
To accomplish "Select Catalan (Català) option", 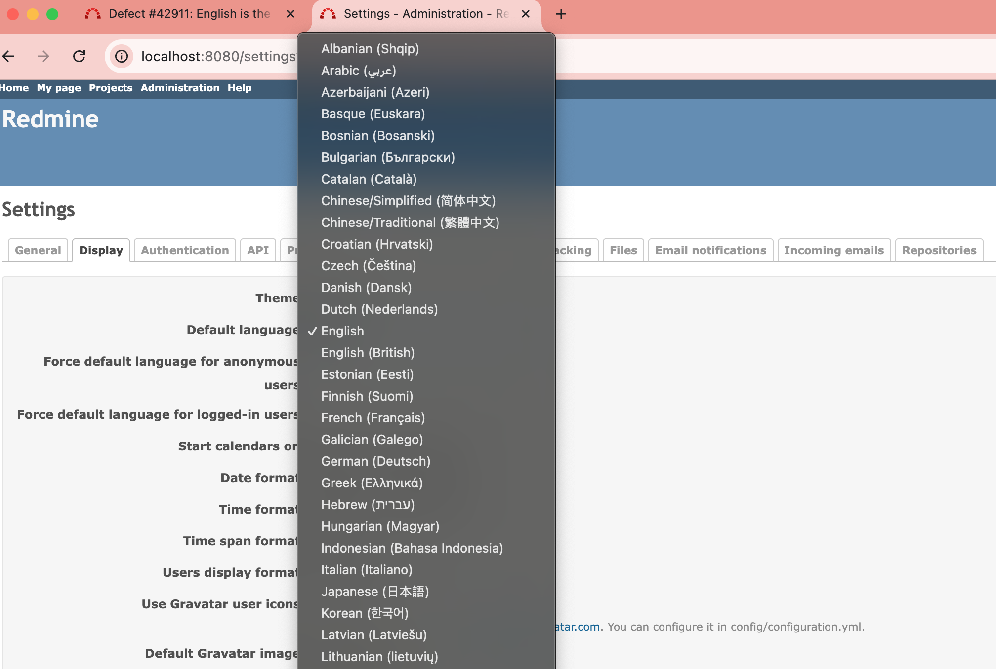I will coord(426,179).
